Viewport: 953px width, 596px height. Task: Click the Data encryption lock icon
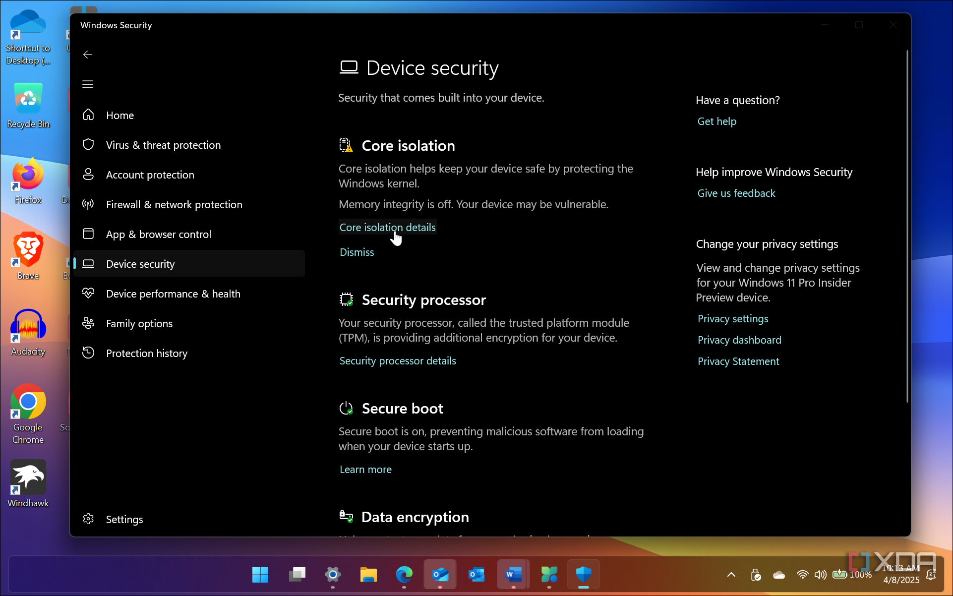click(x=346, y=517)
